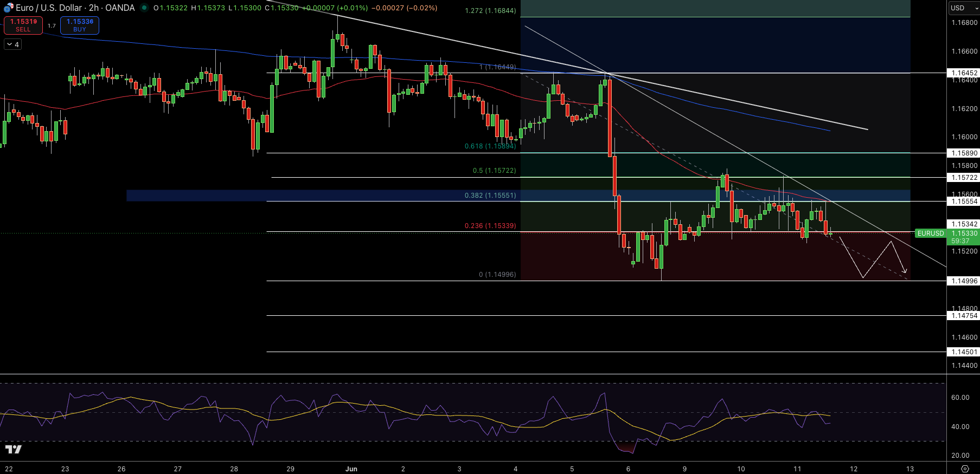980x474 pixels.
Task: Click the 60.00 RSI scale label
Action: point(960,398)
